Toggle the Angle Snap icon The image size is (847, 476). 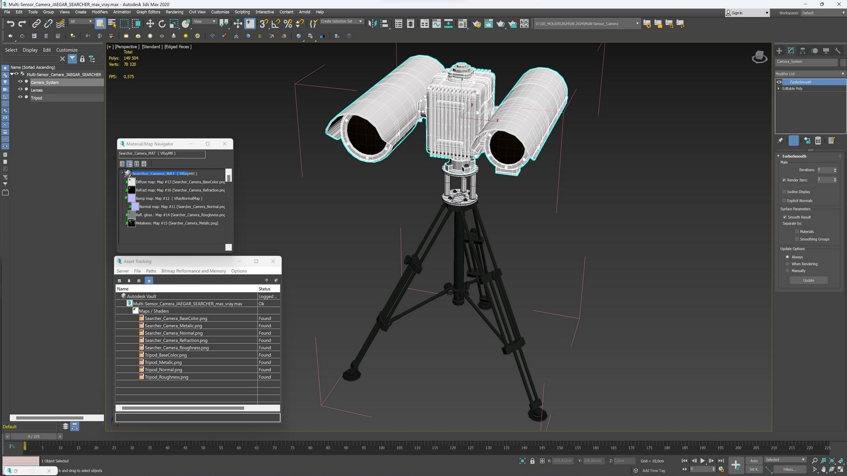point(276,24)
